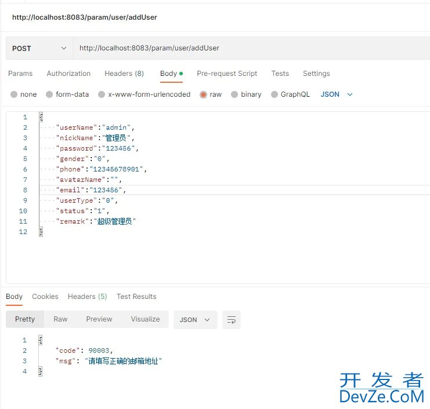Select the raw body radio option
This screenshot has height=409, width=430.
pyautogui.click(x=203, y=94)
